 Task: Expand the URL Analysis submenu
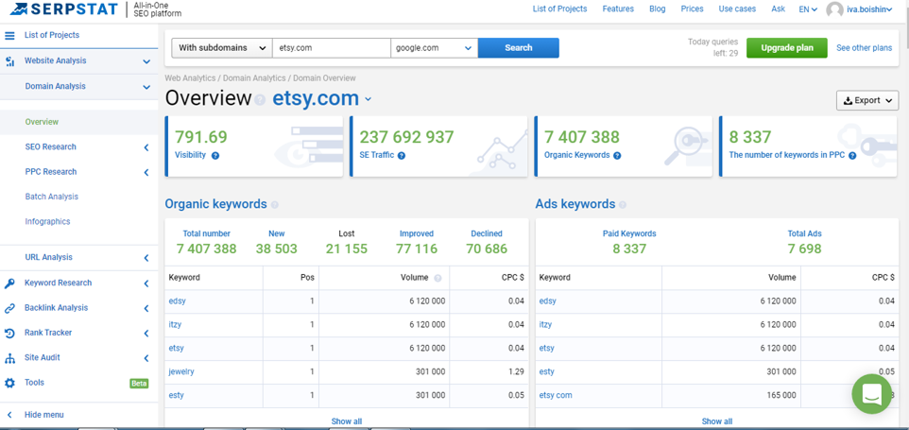pos(146,258)
